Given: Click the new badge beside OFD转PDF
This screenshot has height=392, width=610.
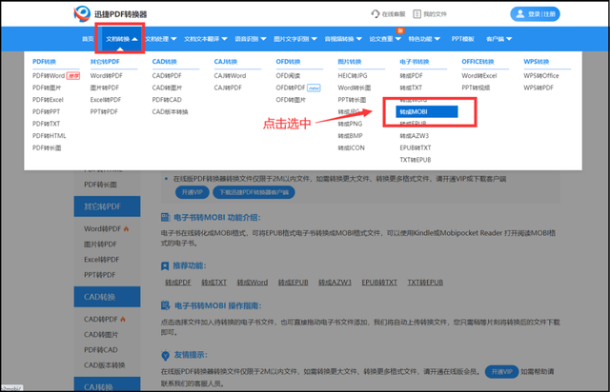Looking at the screenshot, I should coord(314,88).
